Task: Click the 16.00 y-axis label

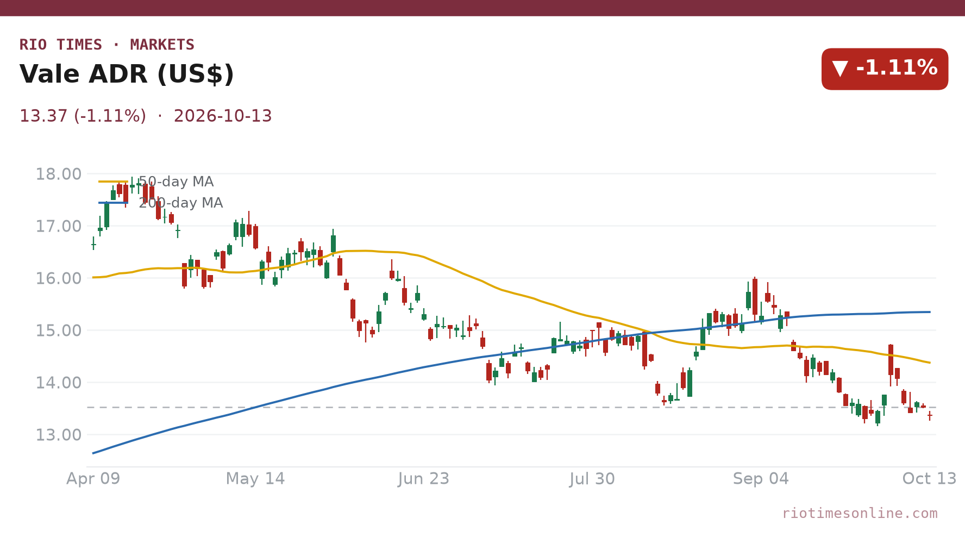Action: click(59, 278)
